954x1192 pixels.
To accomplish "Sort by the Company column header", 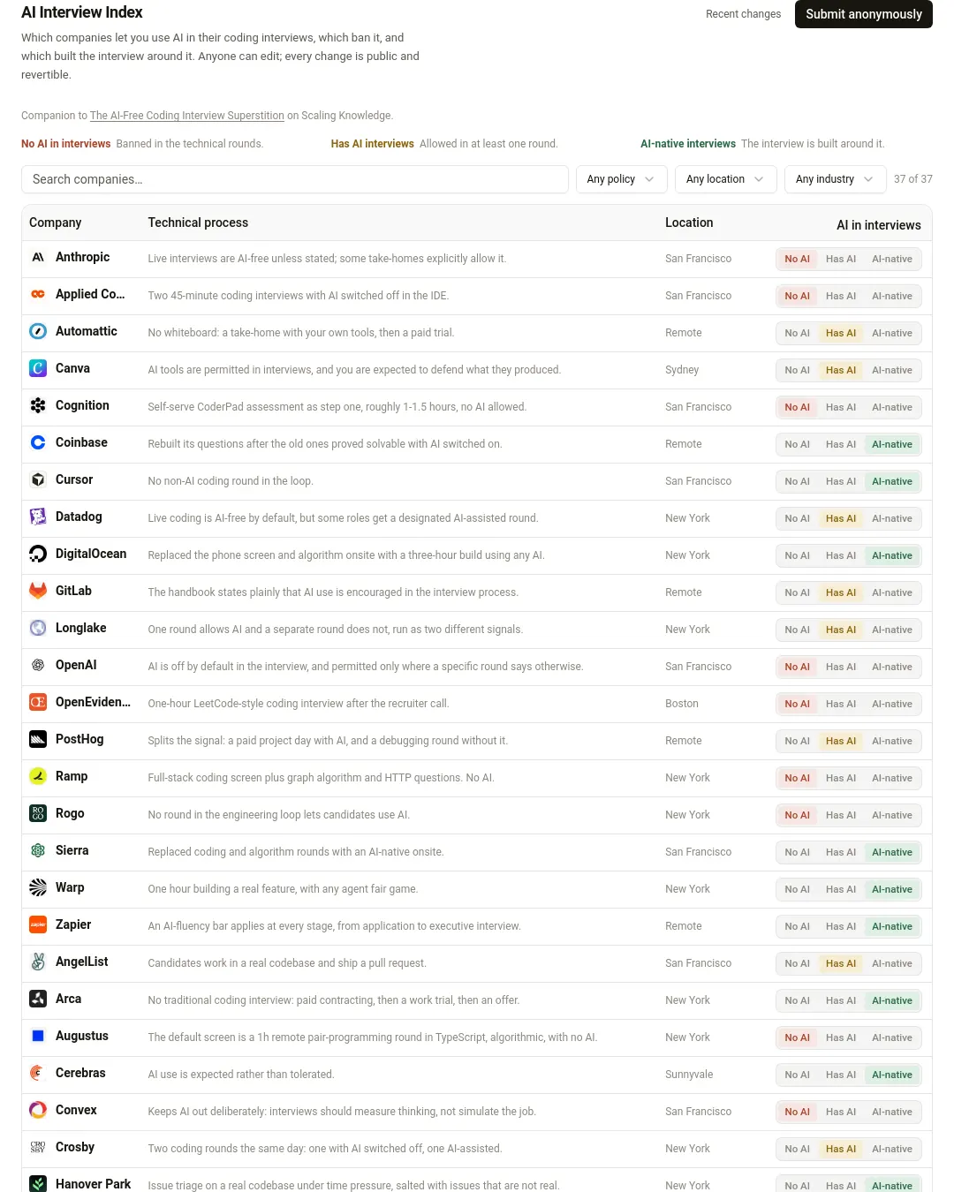I will [55, 223].
